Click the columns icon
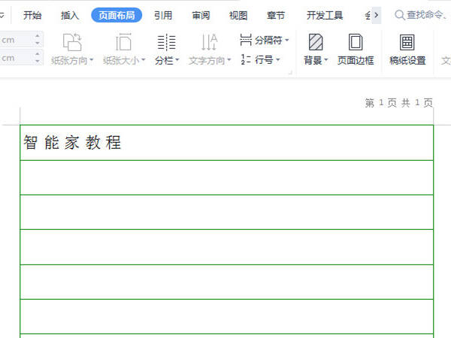Image resolution: width=451 pixels, height=338 pixels. pos(167,42)
